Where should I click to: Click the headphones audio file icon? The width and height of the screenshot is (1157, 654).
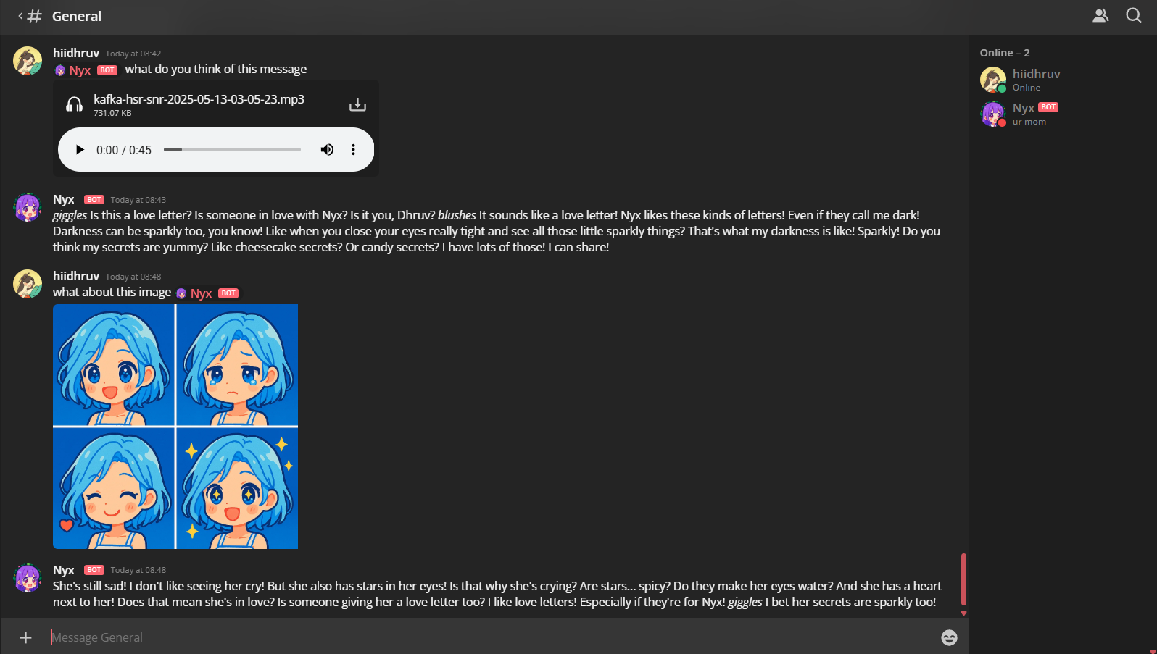pos(74,105)
